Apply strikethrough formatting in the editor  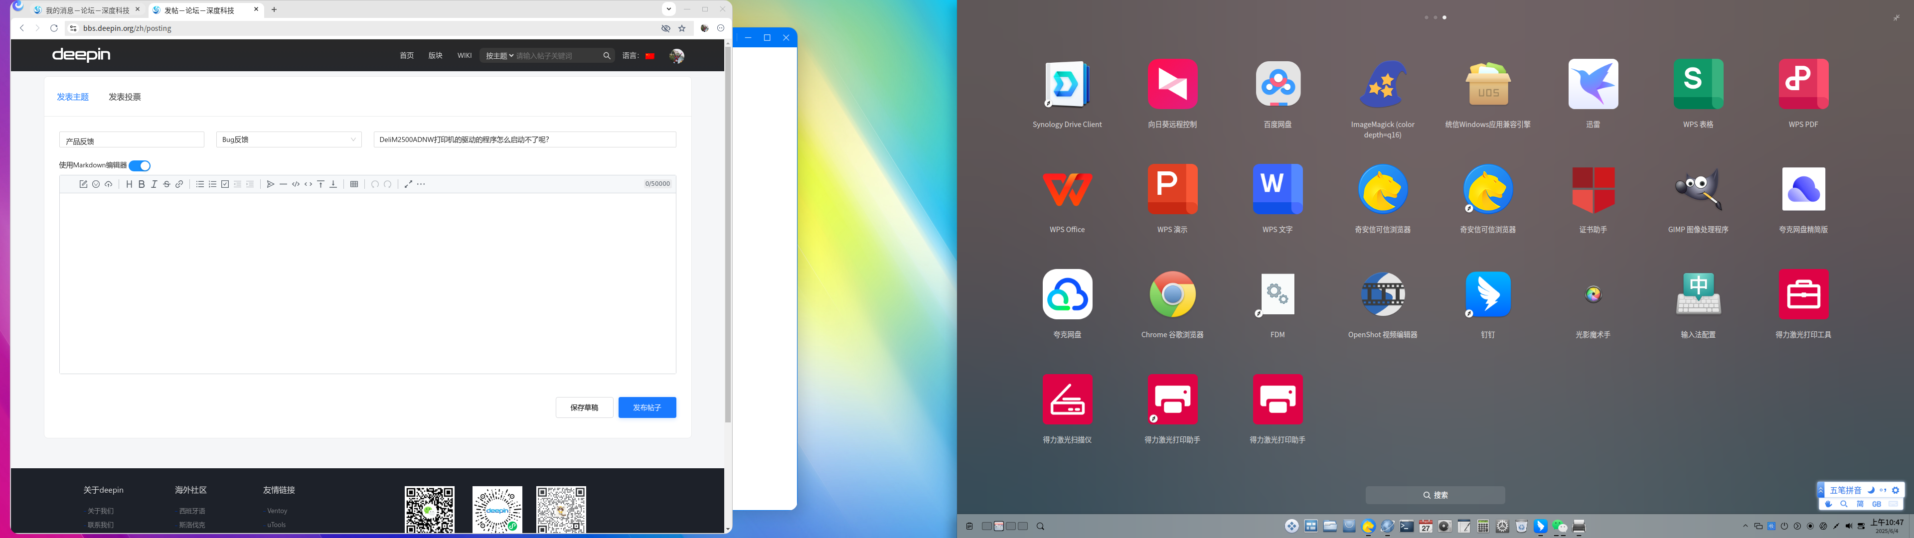pos(166,184)
